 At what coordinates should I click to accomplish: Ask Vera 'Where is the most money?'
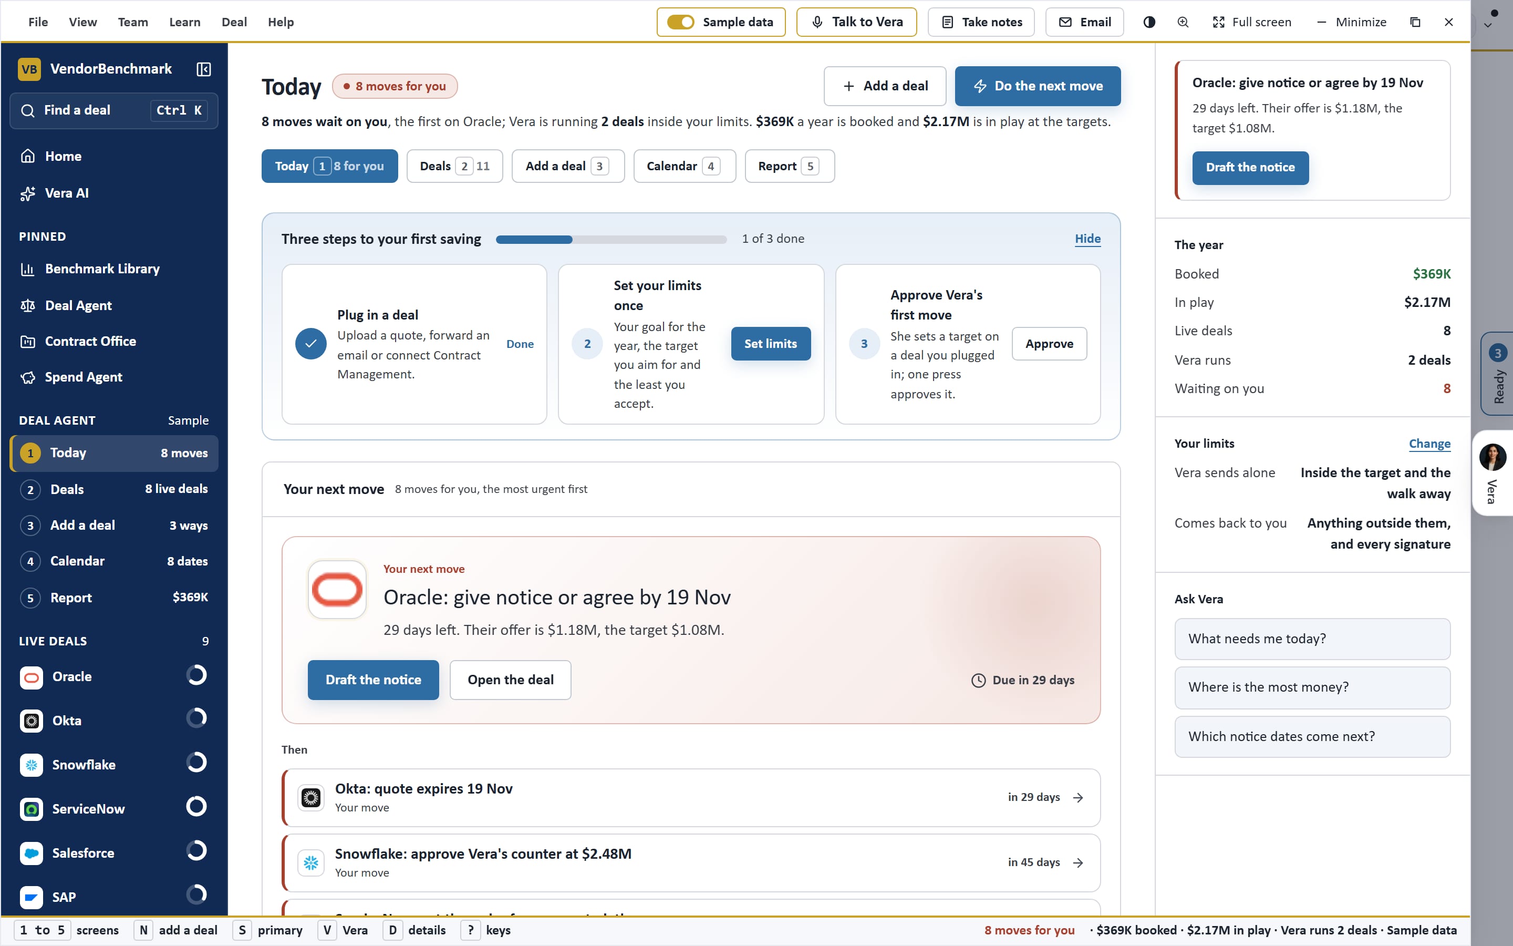click(1312, 687)
